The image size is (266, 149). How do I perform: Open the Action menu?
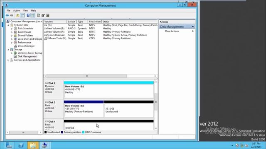pyautogui.click(x=17, y=10)
